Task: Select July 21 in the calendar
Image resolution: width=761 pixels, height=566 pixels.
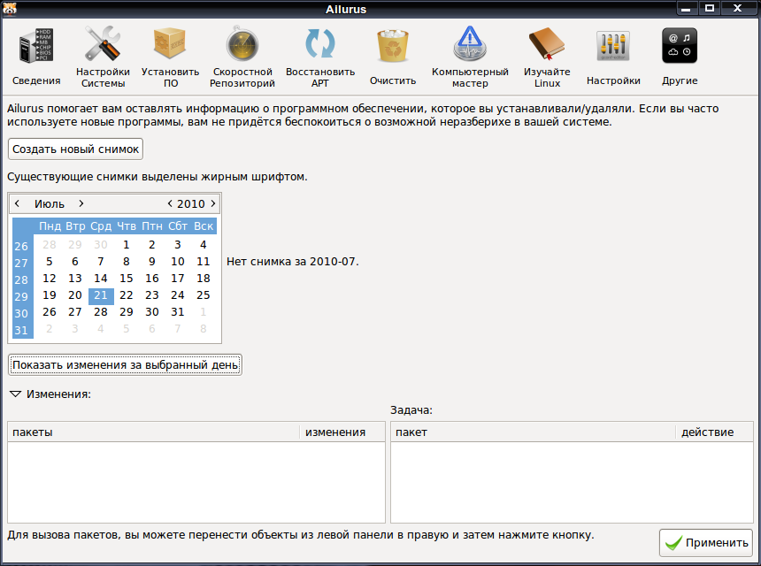Action: [x=101, y=295]
